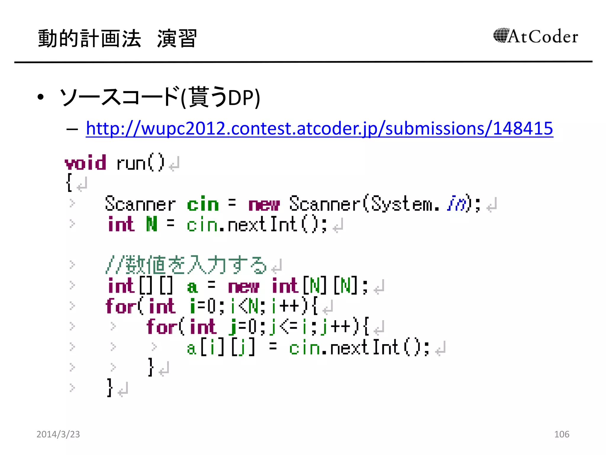The height and width of the screenshot is (455, 606).
Task: Click the line 'int N = cin.nextInt();'
Action: coord(217,224)
